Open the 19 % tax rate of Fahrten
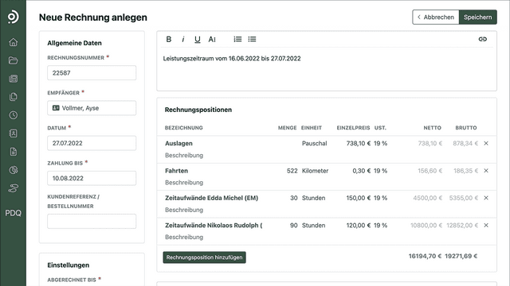510x286 pixels. (x=380, y=171)
